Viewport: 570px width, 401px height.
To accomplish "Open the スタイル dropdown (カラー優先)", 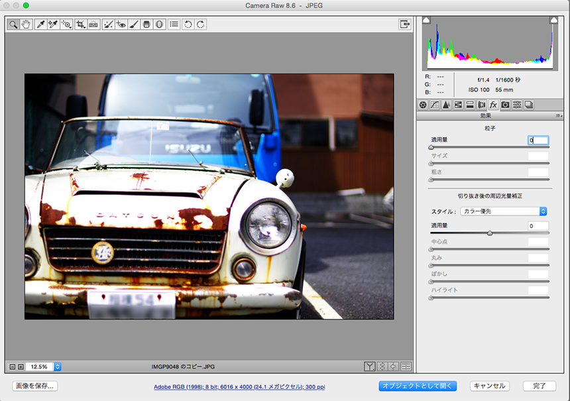I will 504,211.
